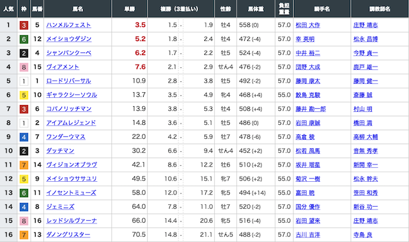Open trainer link 藤岡 健一
Image resolution: width=409 pixels, height=242 pixels.
tap(366, 81)
